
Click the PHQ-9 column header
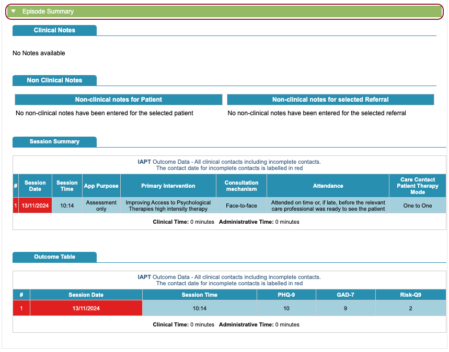click(286, 295)
